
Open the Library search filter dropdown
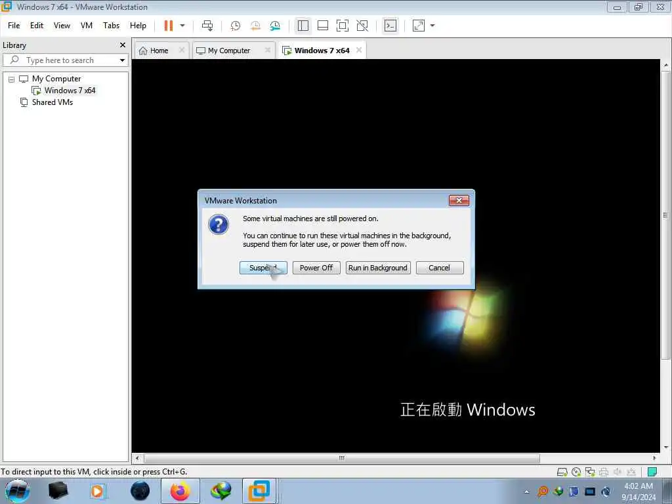(123, 60)
